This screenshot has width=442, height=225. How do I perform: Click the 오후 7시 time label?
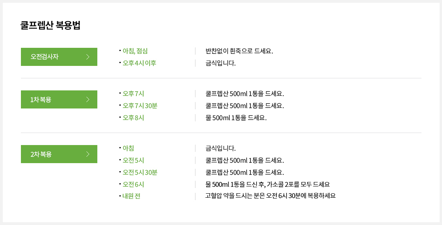134,94
